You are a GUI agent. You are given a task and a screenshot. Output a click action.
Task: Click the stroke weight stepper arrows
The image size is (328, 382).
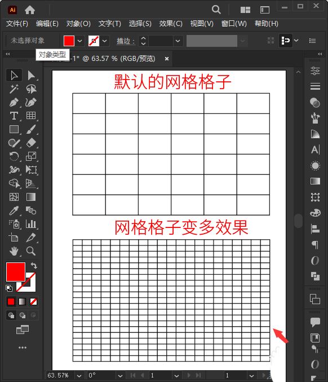(143, 41)
